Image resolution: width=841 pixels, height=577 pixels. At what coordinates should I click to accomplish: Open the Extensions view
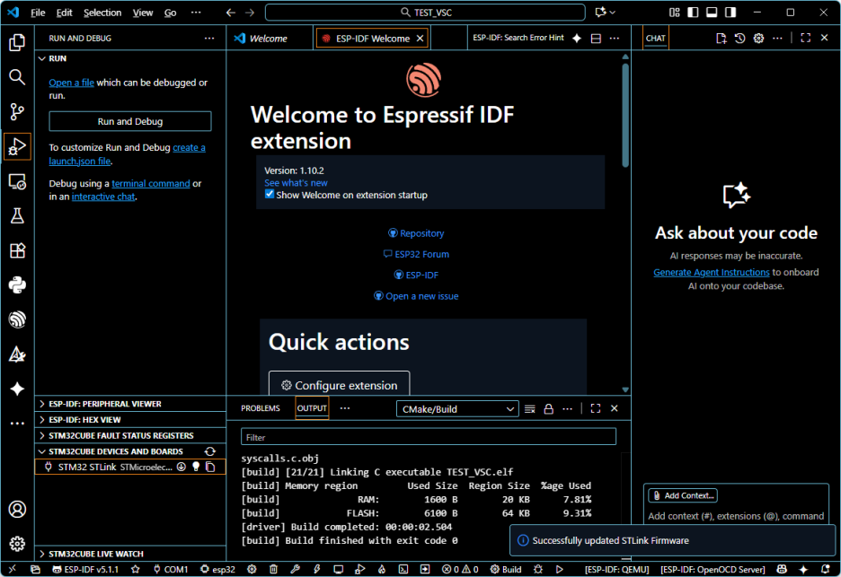pos(17,250)
